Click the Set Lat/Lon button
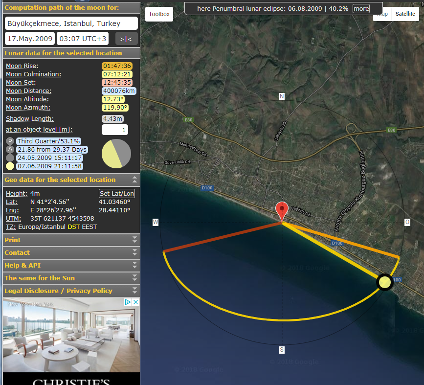Image resolution: width=424 pixels, height=385 pixels. (x=117, y=193)
